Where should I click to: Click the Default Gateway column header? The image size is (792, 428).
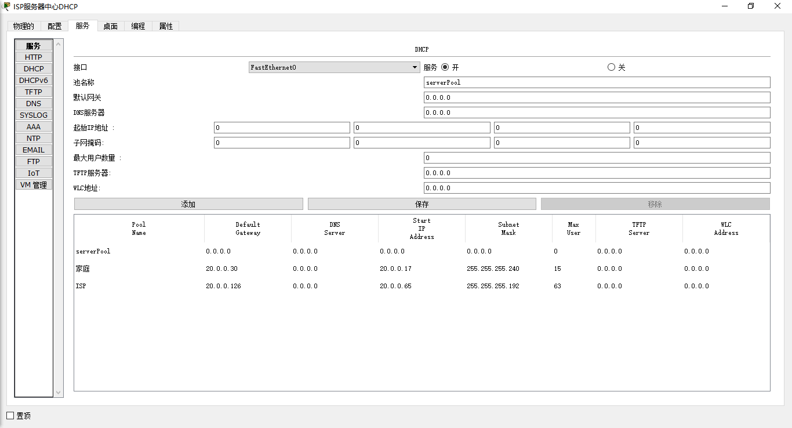click(248, 228)
